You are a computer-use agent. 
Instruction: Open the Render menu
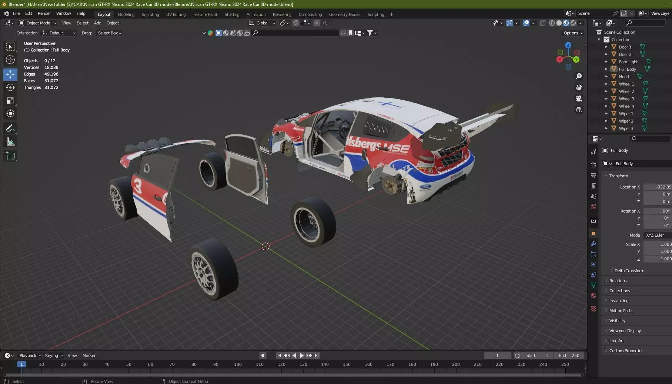(44, 13)
